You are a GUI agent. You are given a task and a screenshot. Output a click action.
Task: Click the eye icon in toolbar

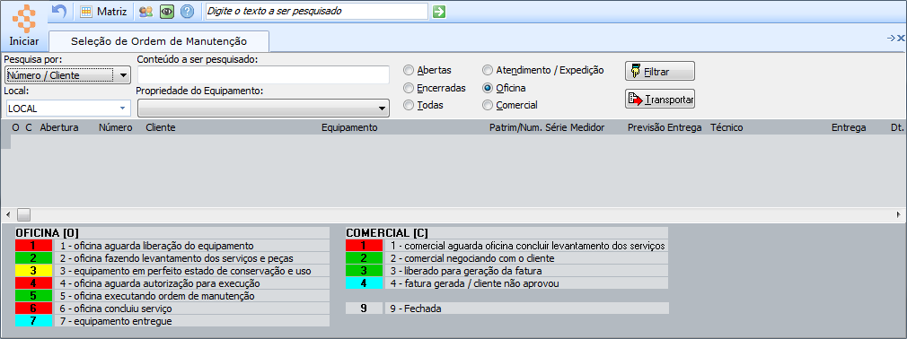click(x=167, y=11)
